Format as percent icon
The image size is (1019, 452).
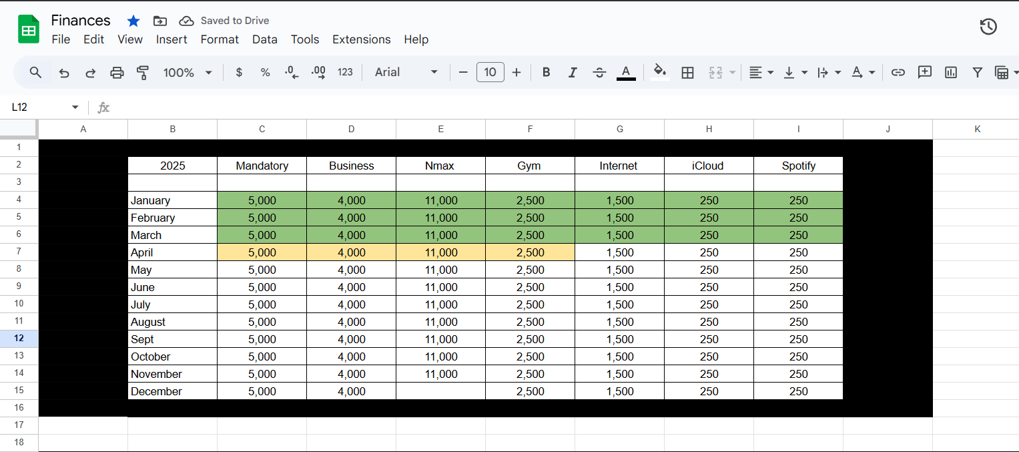[265, 72]
